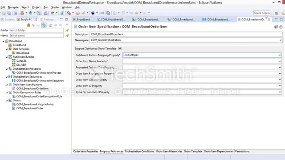Open Requested Delivery Date Property dropdown
Screen dimensions: 285x160
pyautogui.click(x=280, y=68)
